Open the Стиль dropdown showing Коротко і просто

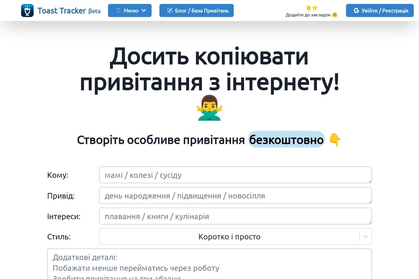click(x=229, y=236)
